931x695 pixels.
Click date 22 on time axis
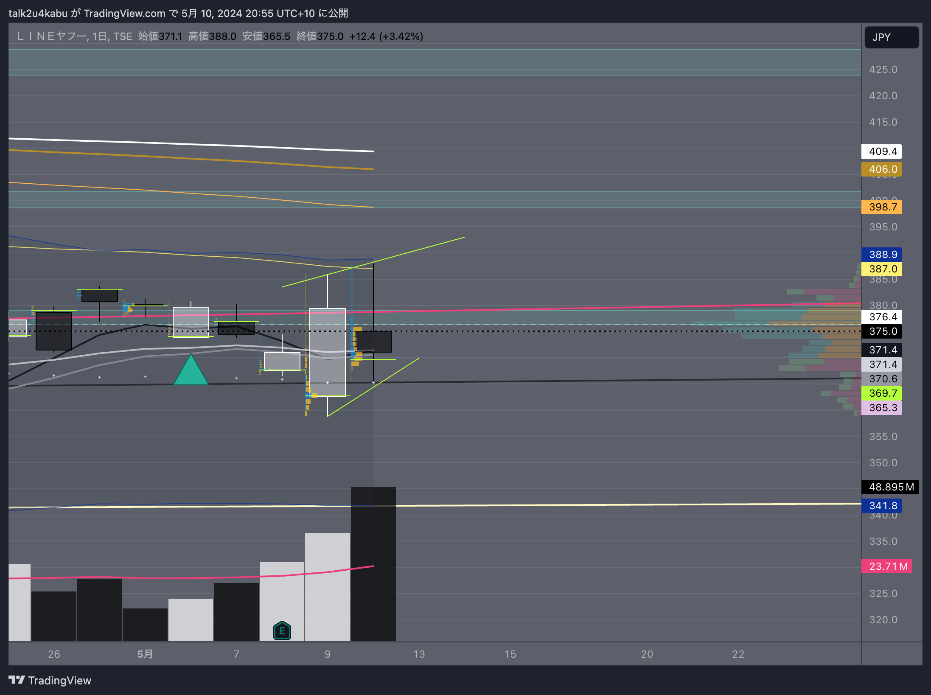(738, 654)
